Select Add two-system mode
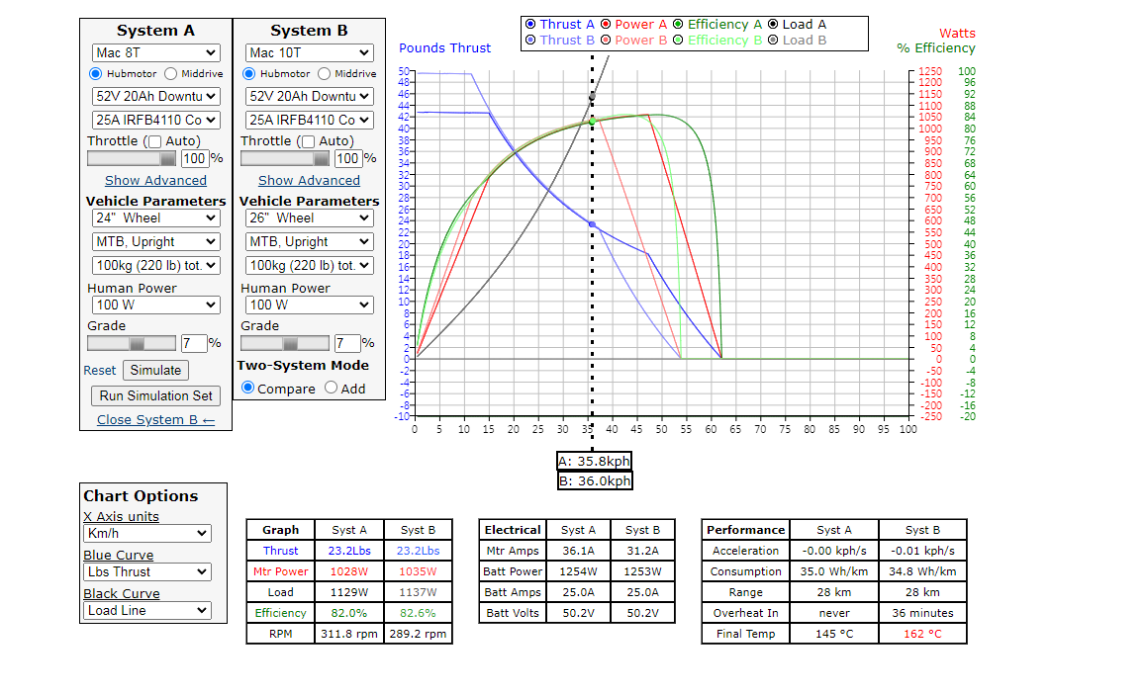This screenshot has height=696, width=1145. tap(332, 389)
